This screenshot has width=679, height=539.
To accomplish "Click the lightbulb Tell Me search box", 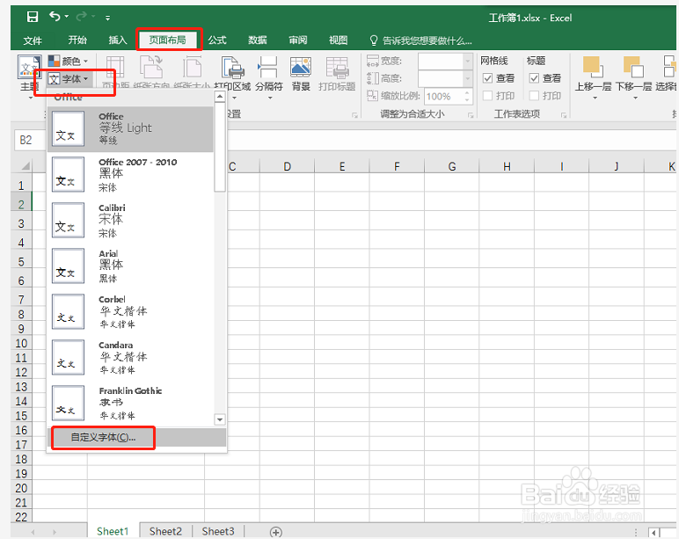I will coord(420,40).
